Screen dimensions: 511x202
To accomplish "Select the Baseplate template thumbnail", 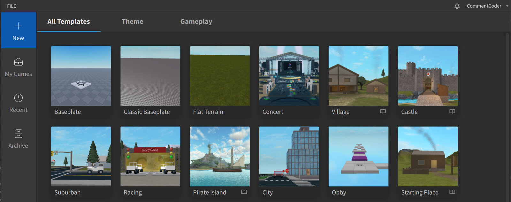I will pyautogui.click(x=81, y=76).
